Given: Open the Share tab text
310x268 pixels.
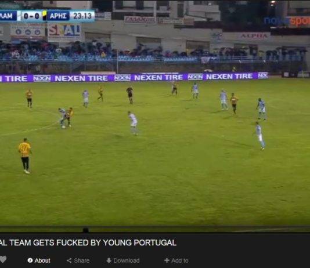Looking at the screenshot, I should [x=82, y=260].
